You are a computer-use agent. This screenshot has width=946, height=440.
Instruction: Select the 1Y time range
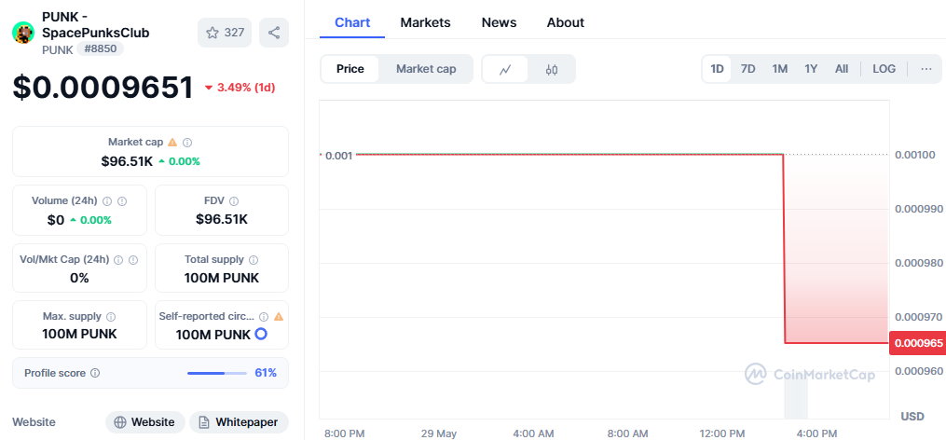tap(811, 69)
